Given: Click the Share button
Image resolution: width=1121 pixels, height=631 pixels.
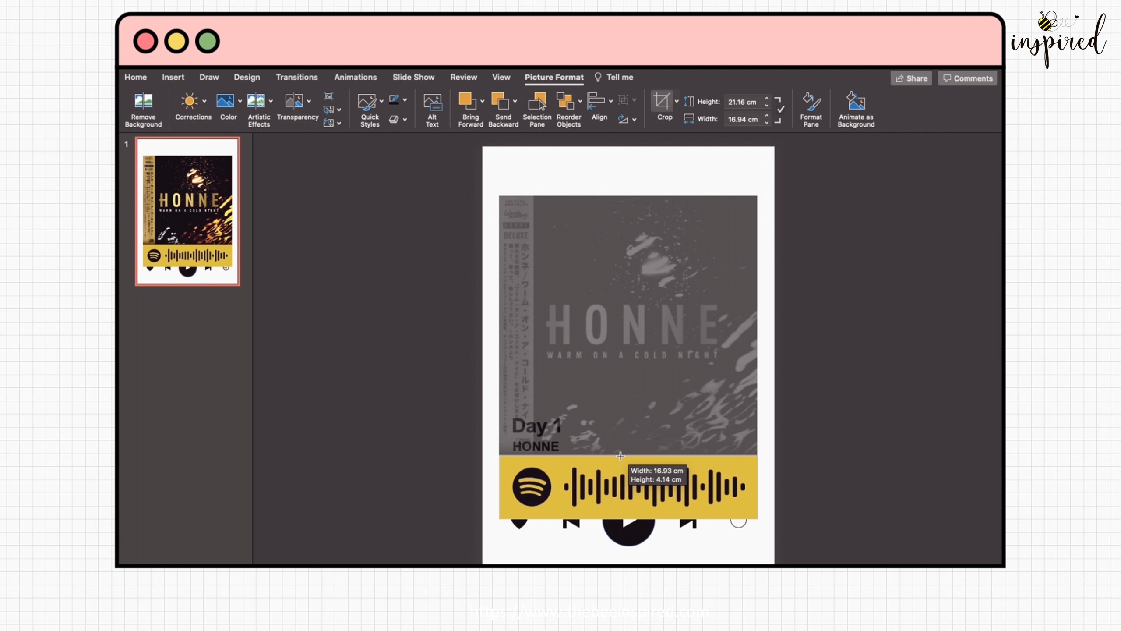Looking at the screenshot, I should pos(911,78).
